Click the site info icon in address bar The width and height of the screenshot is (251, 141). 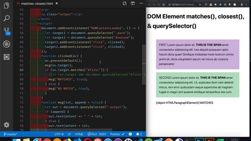[169, 5]
